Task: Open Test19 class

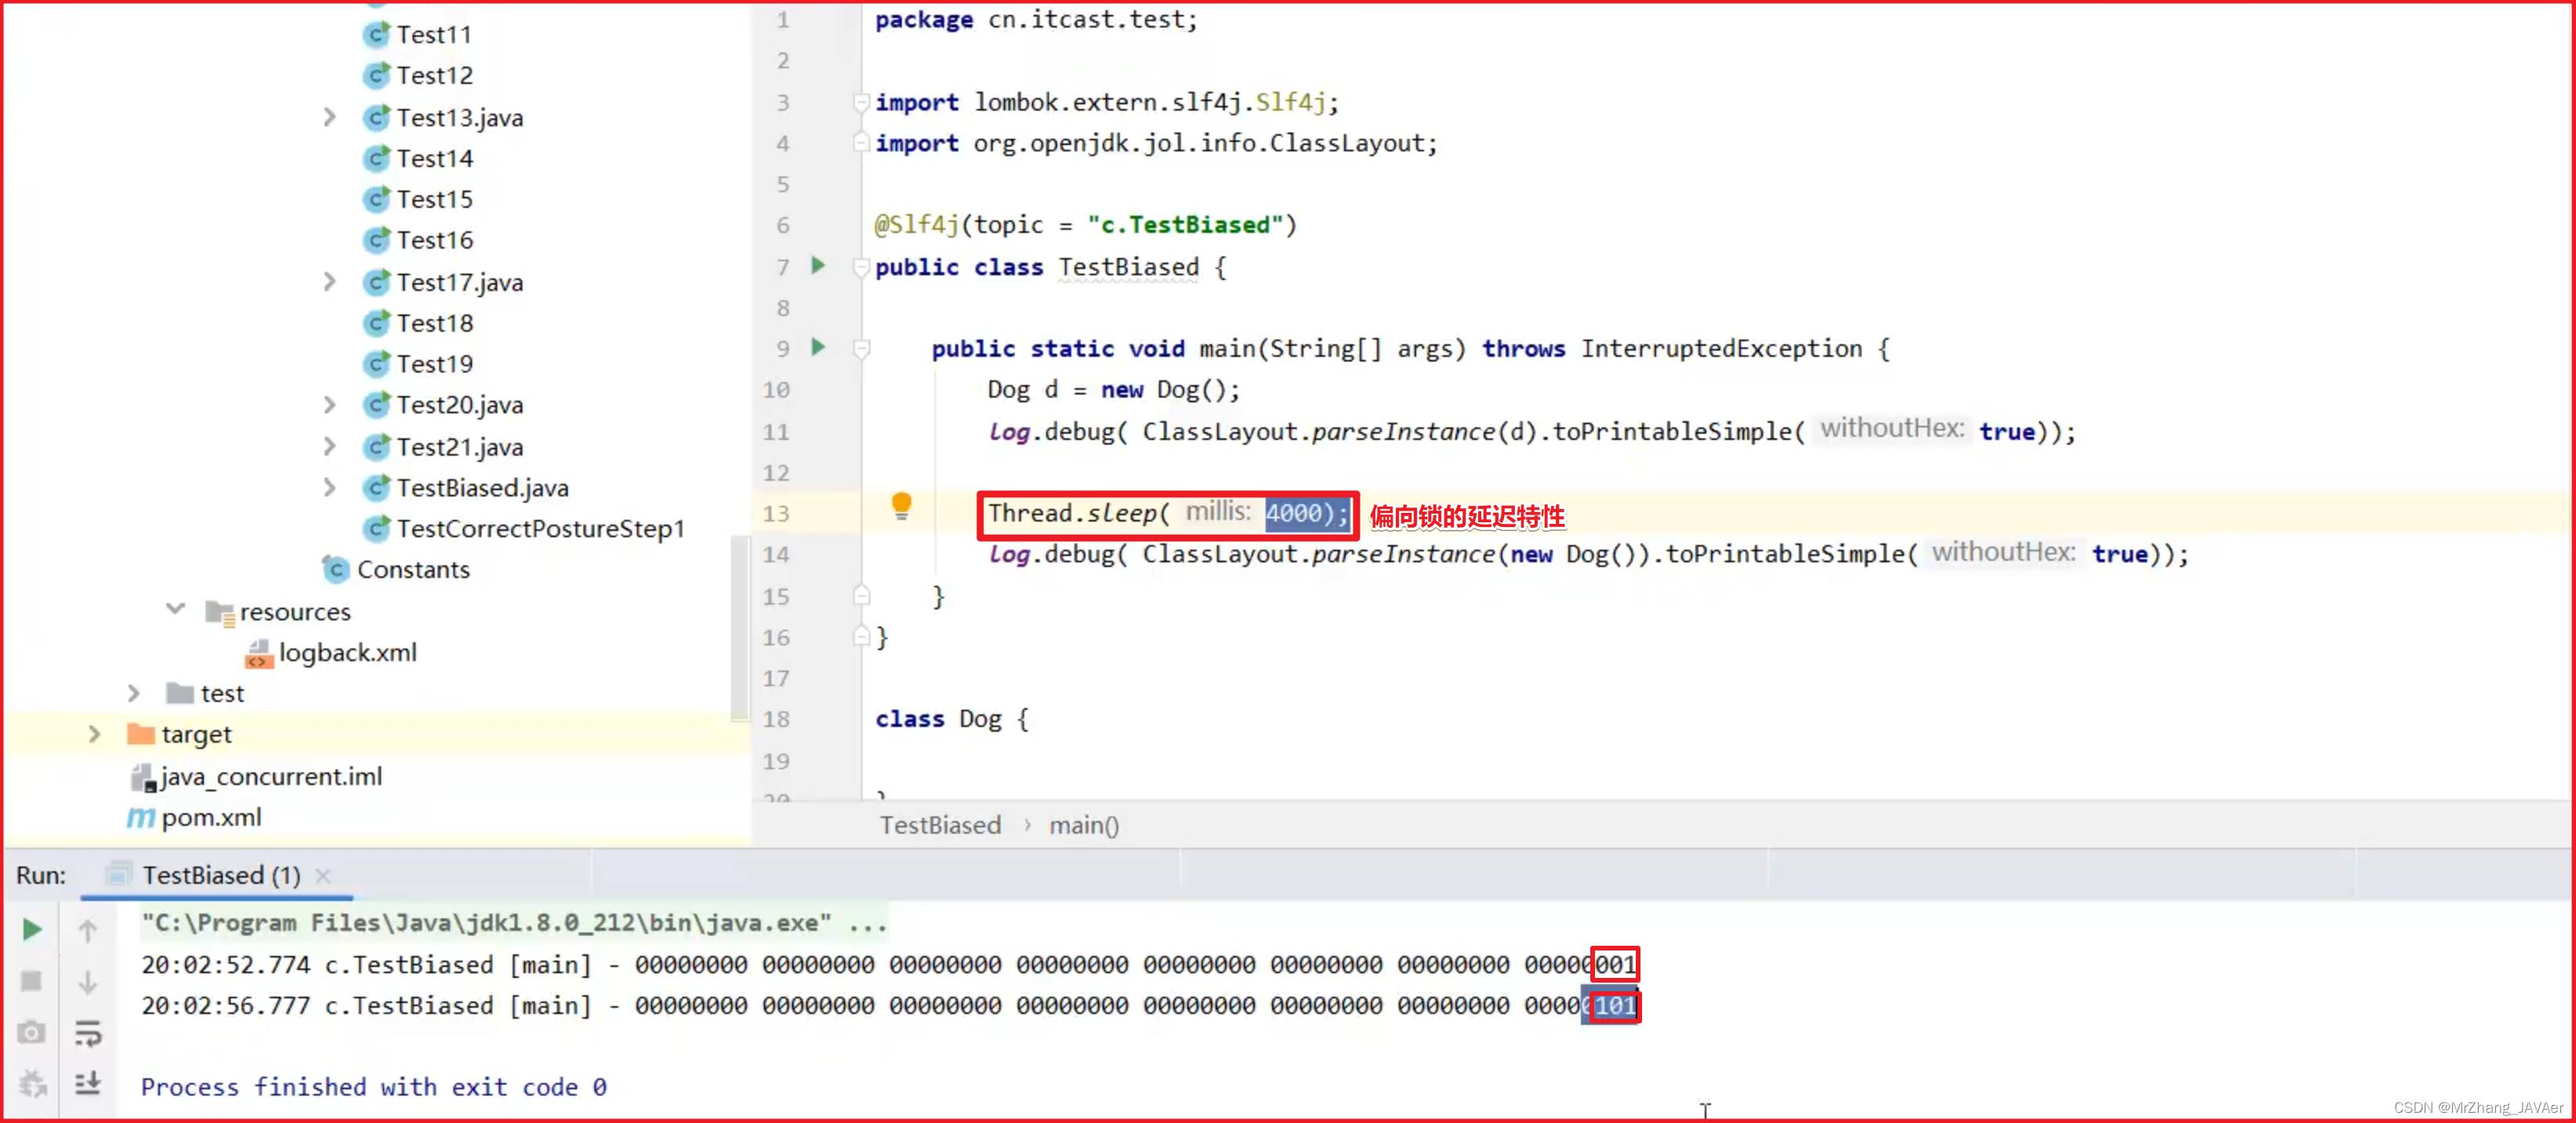Action: (418, 364)
